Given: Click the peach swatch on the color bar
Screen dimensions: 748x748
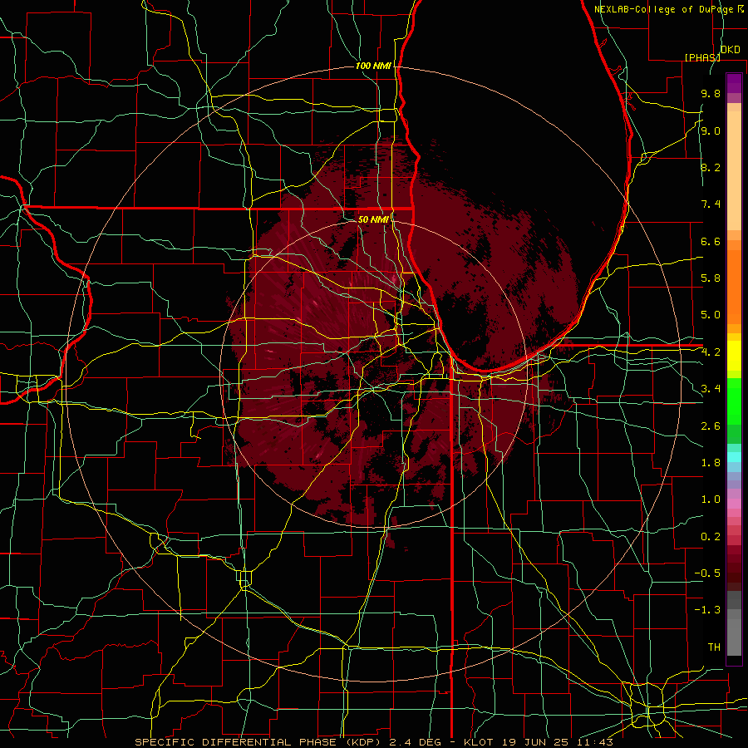Looking at the screenshot, I should 734,170.
